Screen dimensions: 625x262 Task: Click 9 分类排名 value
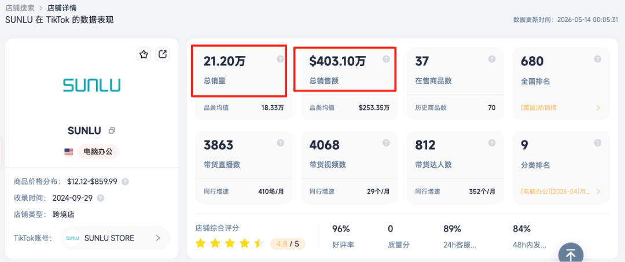coord(524,145)
